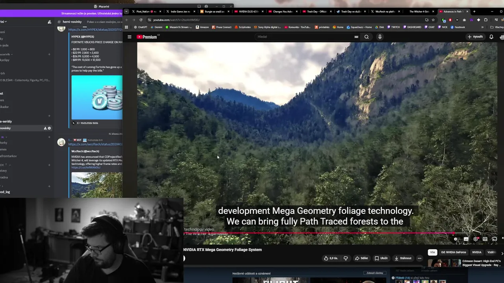Select the Od: NVIDIA GeForce chip
Image resolution: width=504 pixels, height=283 pixels.
tap(454, 252)
